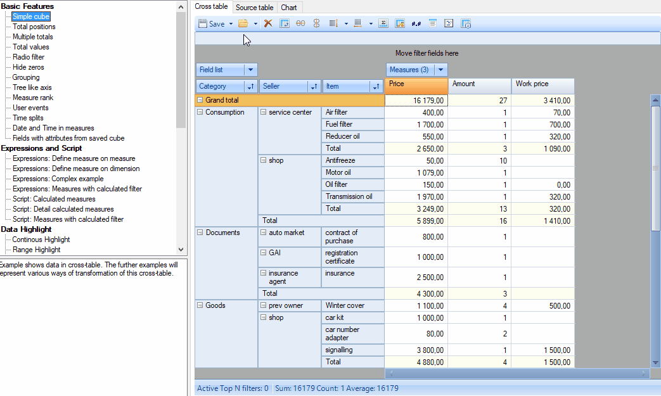The image size is (661, 396).
Task: Click the example list scrollbar down arrow
Action: 181,250
